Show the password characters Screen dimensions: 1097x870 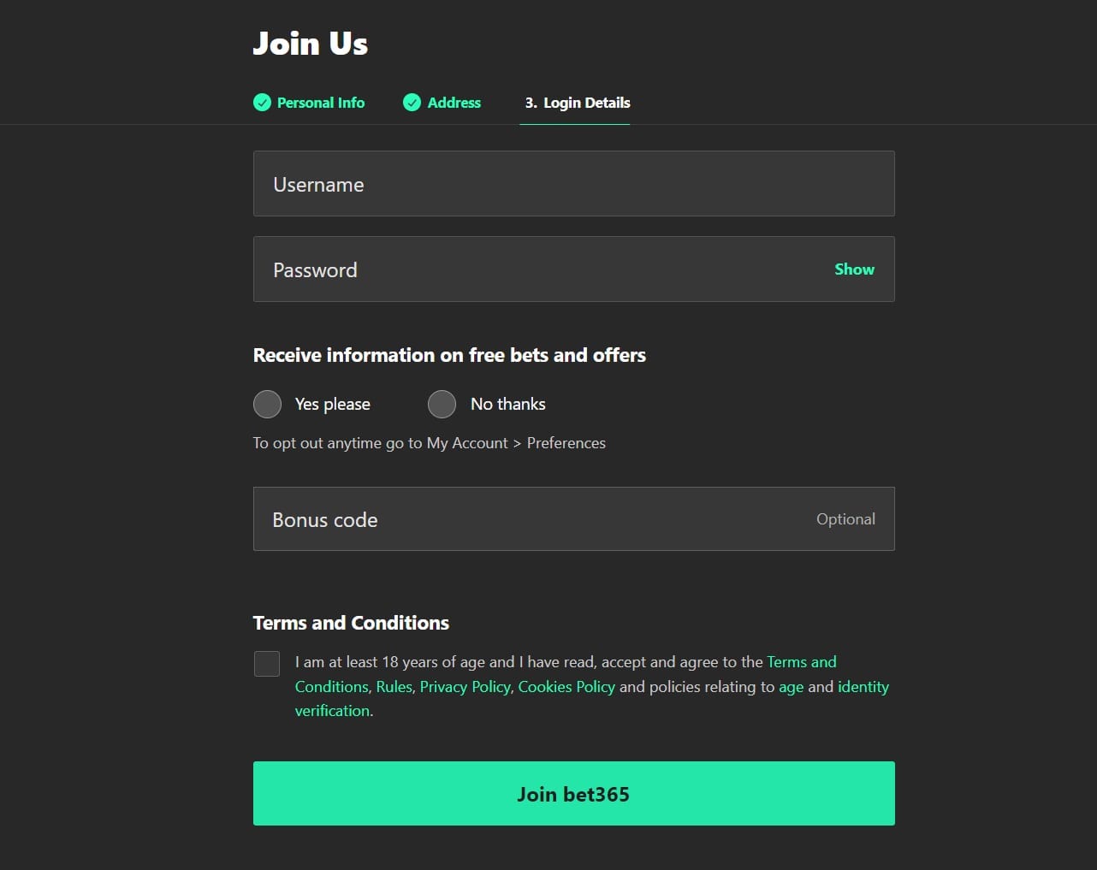point(854,269)
